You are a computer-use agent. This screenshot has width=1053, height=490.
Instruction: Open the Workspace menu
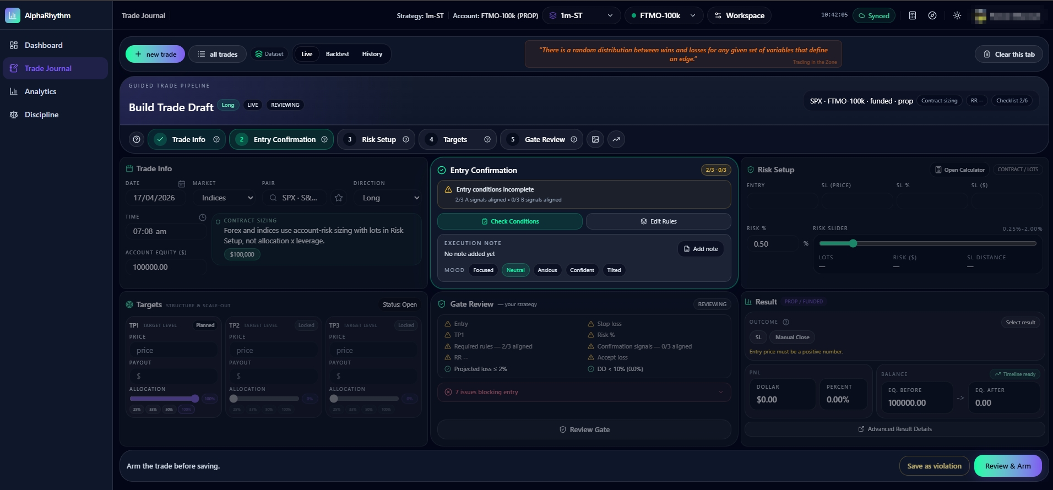point(739,15)
